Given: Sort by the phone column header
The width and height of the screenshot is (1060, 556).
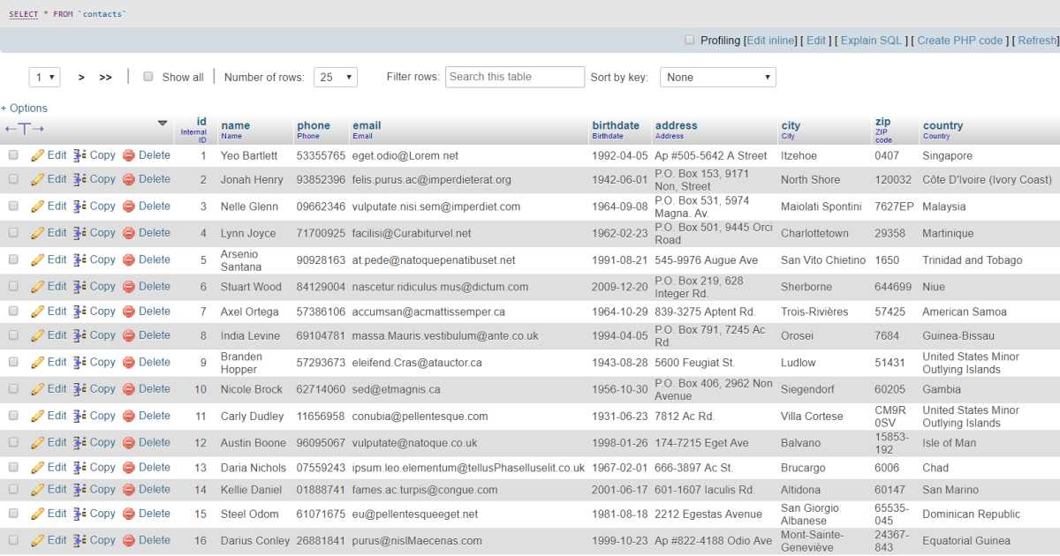Looking at the screenshot, I should point(314,125).
